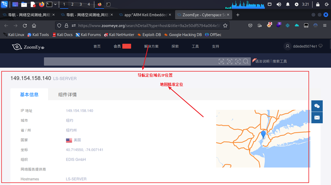Screen dimensions: 331x185
Task: Open the Kali Docs bookmark
Action: (62, 35)
